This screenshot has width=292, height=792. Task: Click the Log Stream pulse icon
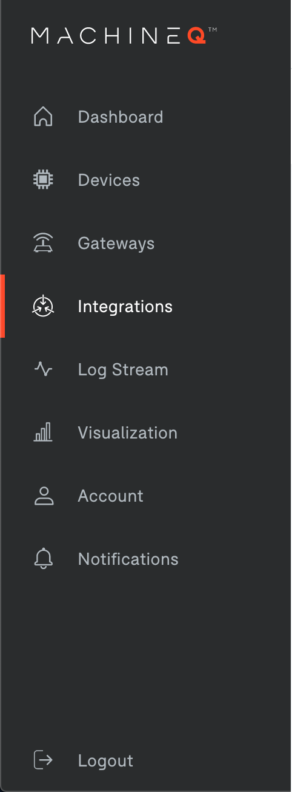[x=43, y=369]
